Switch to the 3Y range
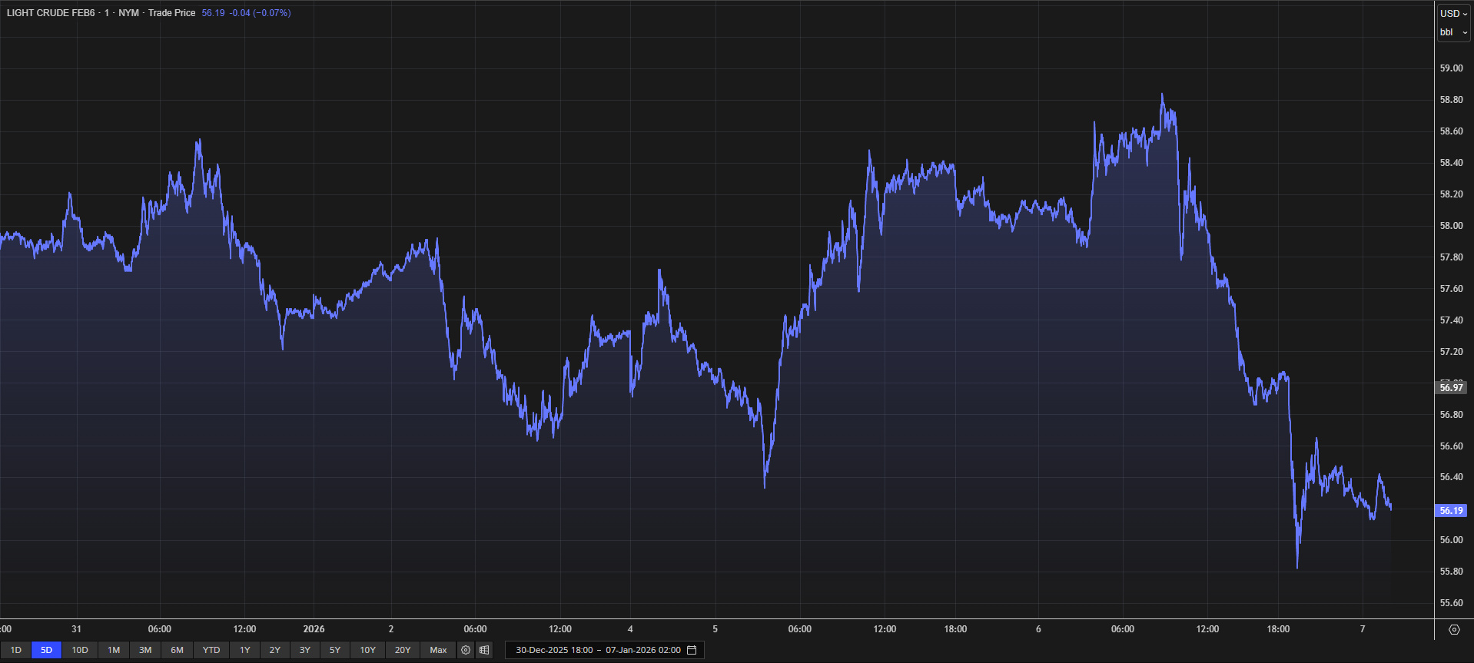Image resolution: width=1474 pixels, height=663 pixels. coord(305,650)
